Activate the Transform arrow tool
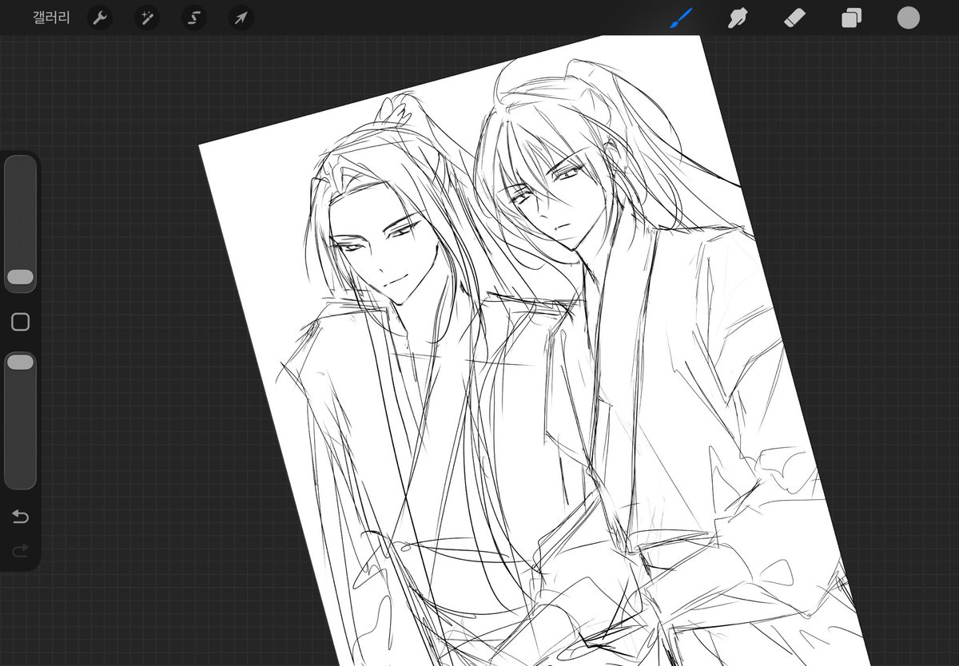 tap(241, 18)
